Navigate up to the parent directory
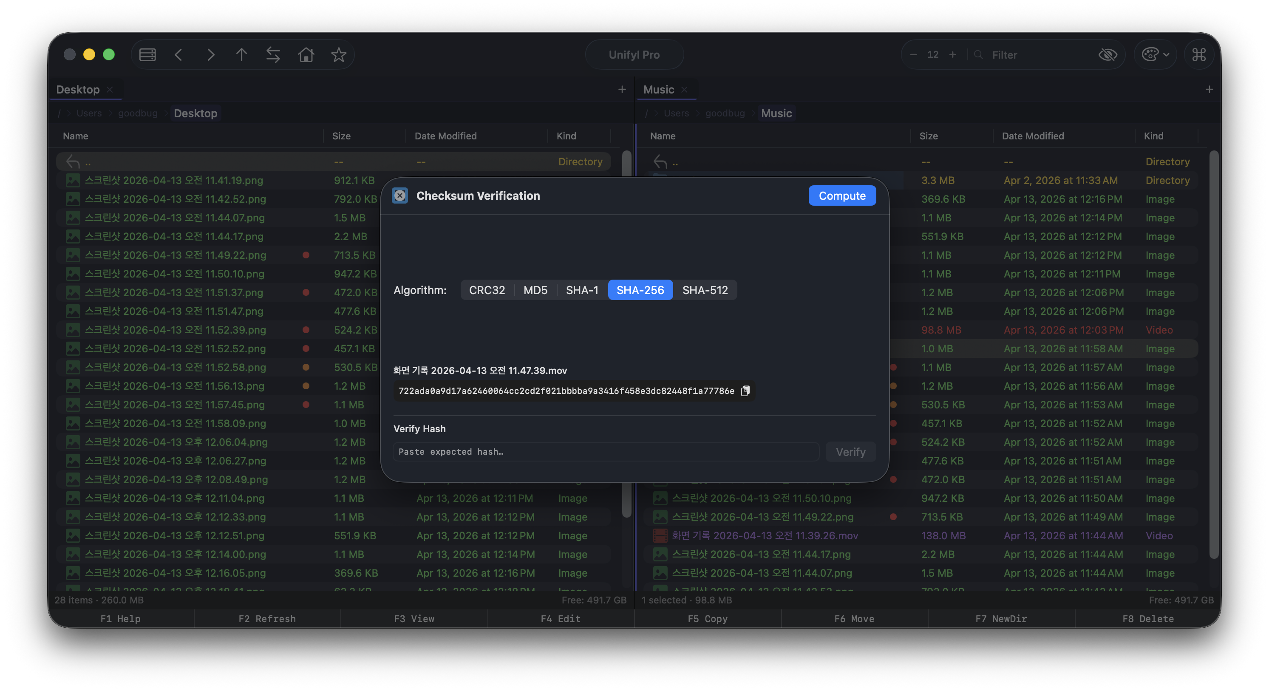 [x=241, y=55]
